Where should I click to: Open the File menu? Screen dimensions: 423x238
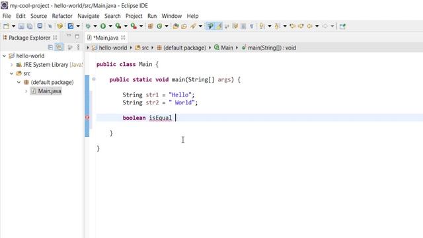[x=7, y=16]
